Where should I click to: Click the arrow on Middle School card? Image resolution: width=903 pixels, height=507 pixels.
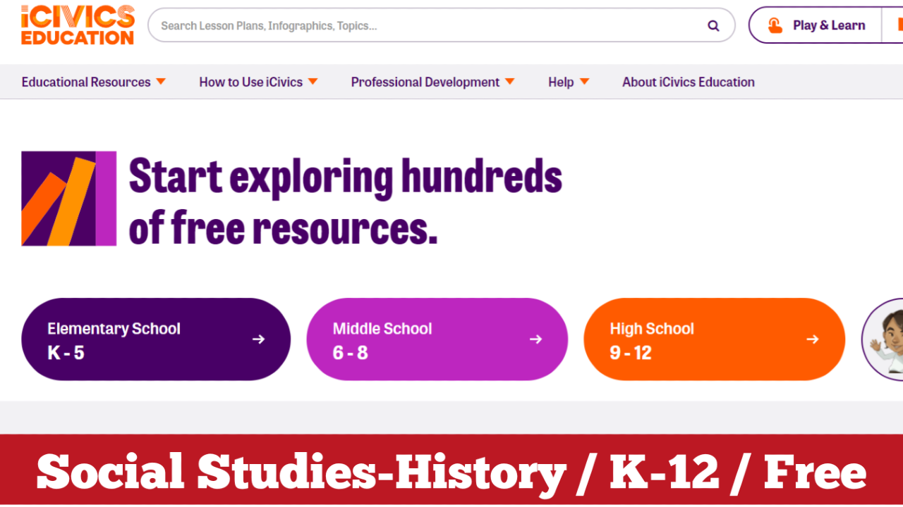pyautogui.click(x=535, y=339)
